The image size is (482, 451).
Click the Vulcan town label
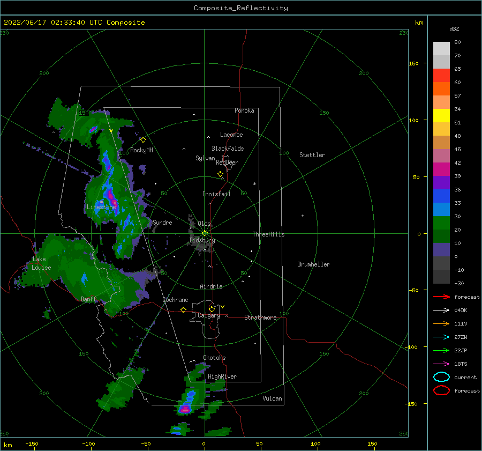pyautogui.click(x=272, y=398)
